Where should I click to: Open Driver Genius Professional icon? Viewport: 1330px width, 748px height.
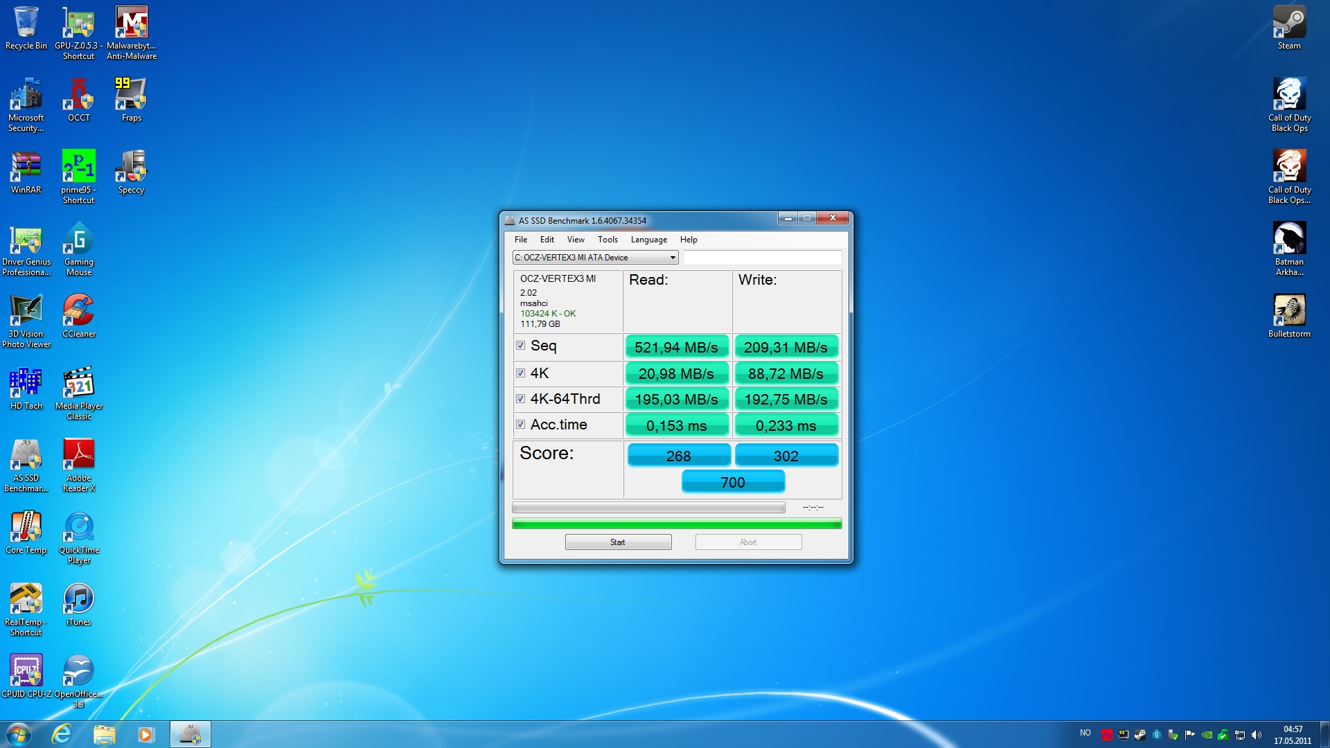(26, 249)
